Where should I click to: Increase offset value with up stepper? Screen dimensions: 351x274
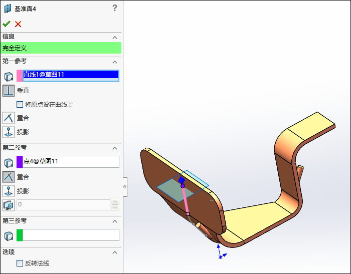tap(115, 202)
